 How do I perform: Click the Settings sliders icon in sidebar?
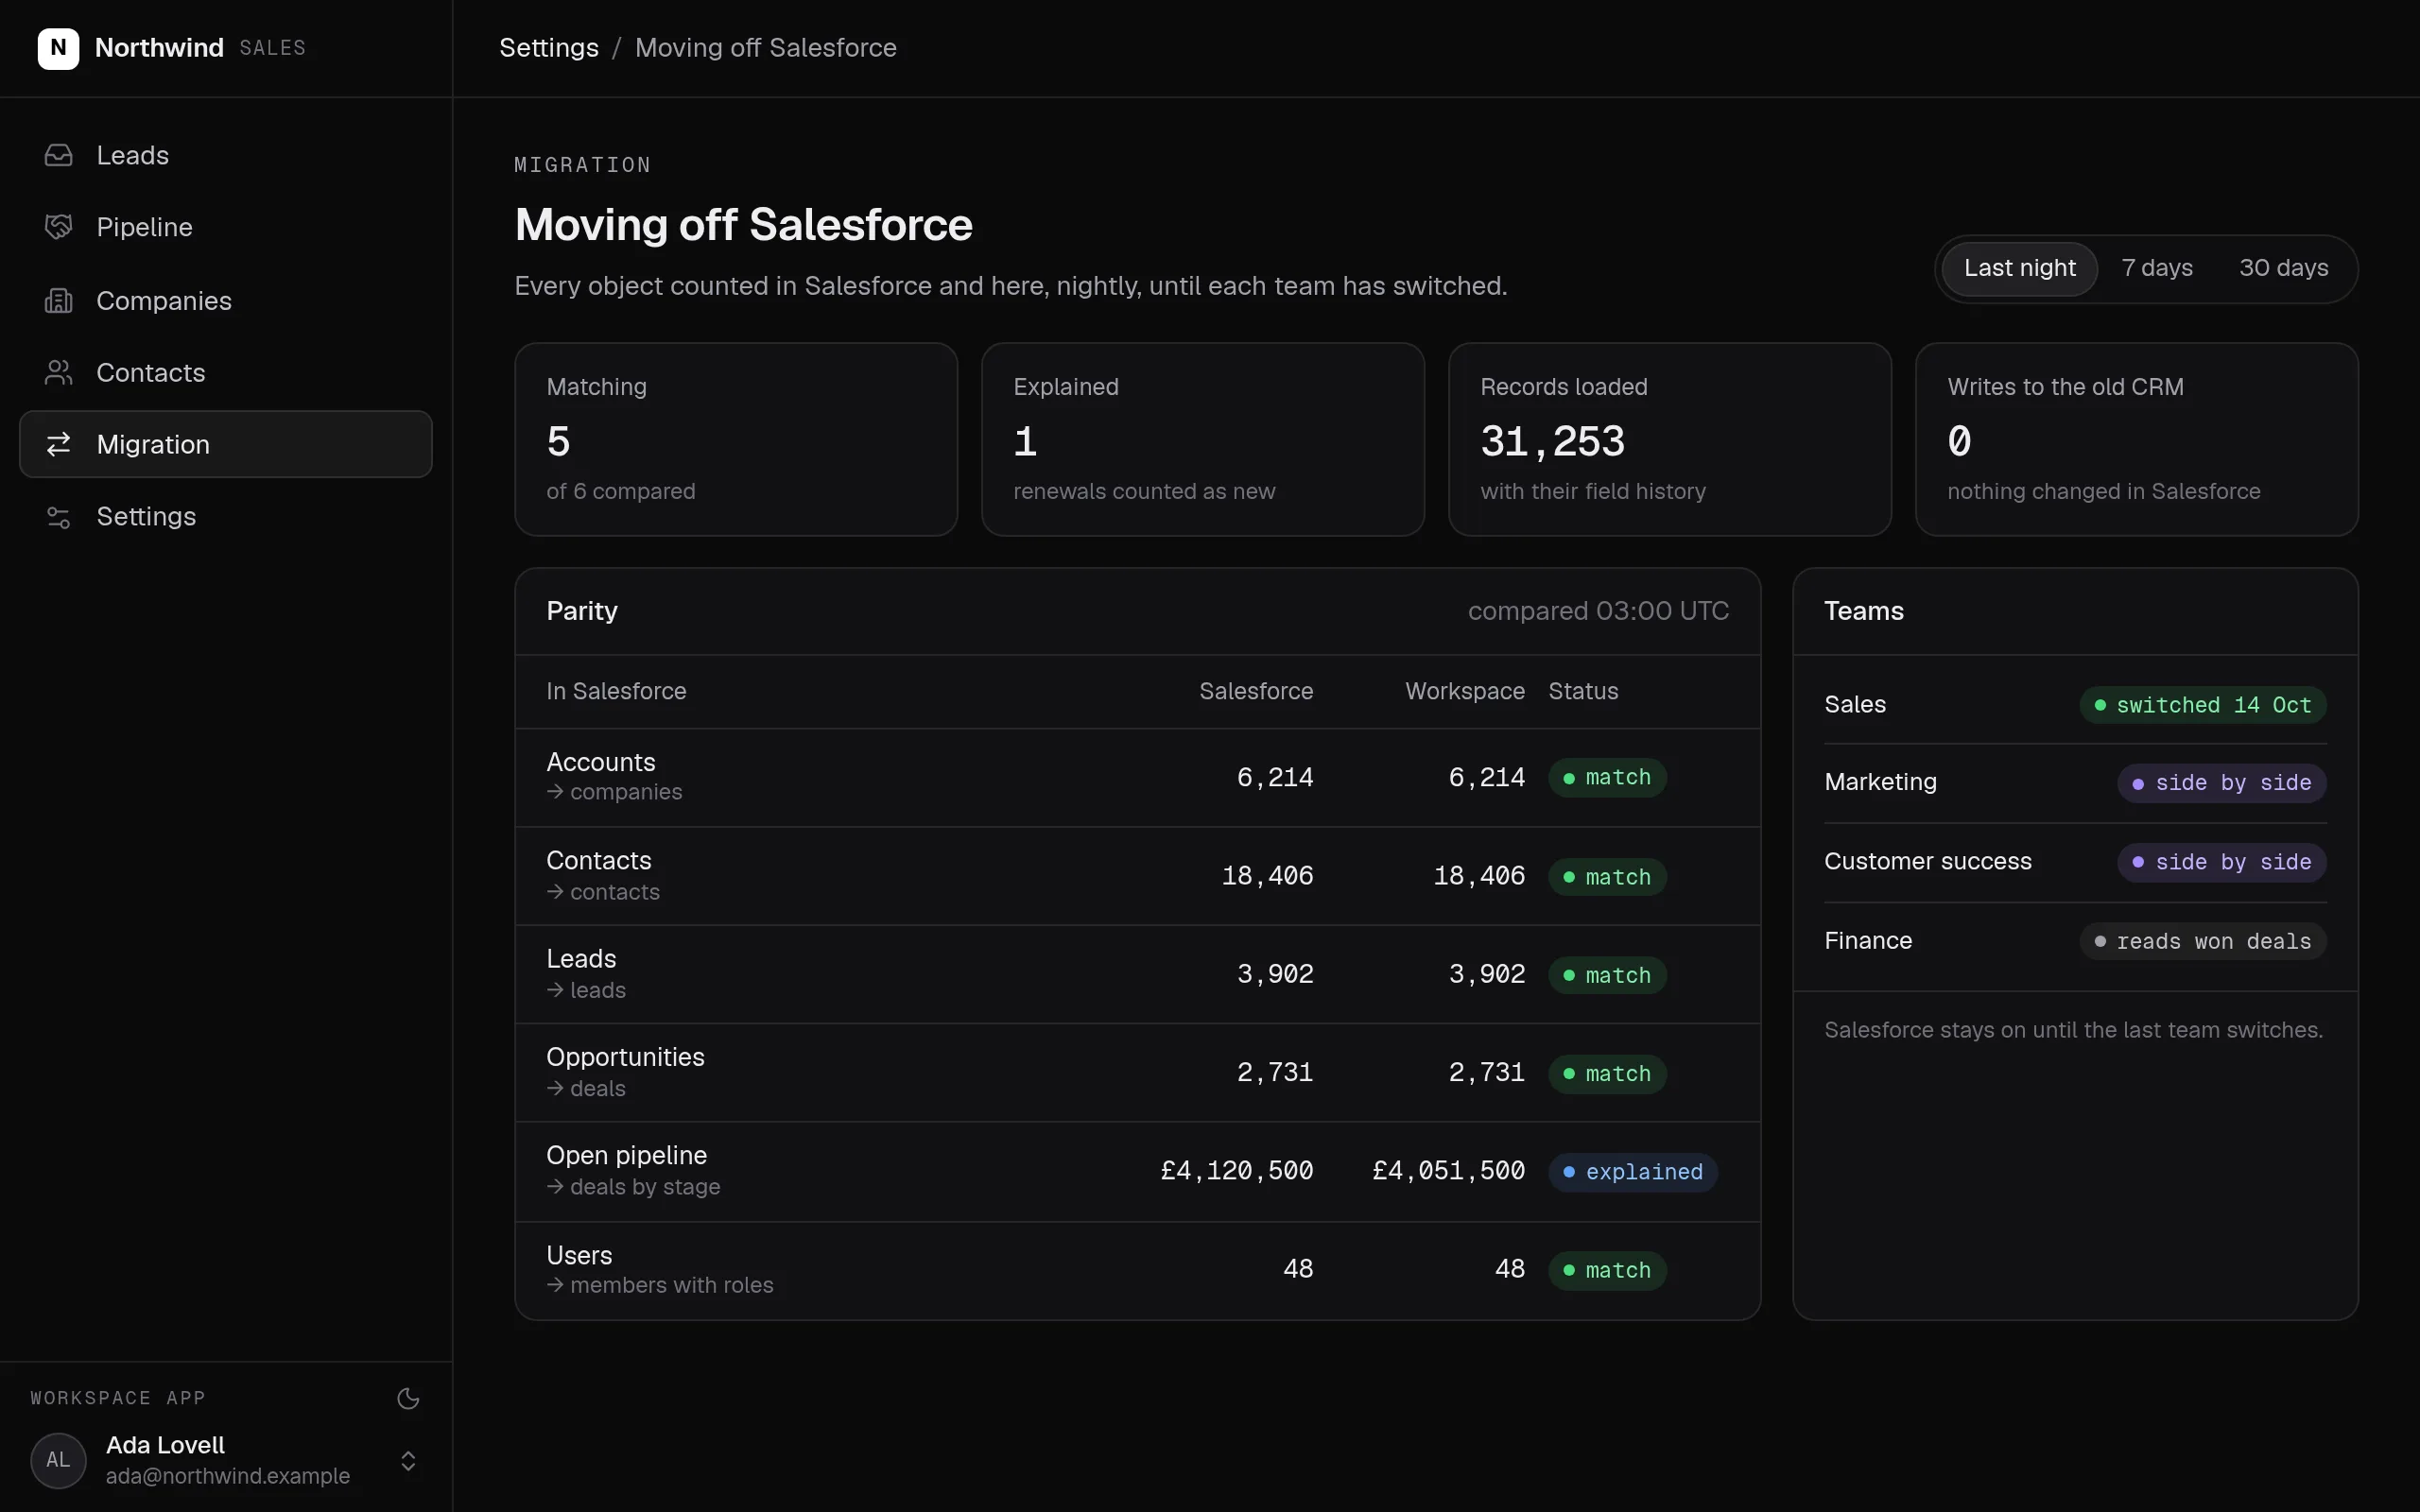58,516
